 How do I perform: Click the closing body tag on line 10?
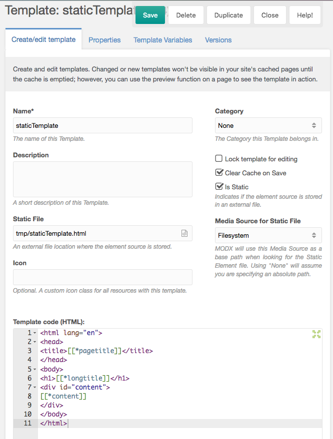[x=53, y=414]
